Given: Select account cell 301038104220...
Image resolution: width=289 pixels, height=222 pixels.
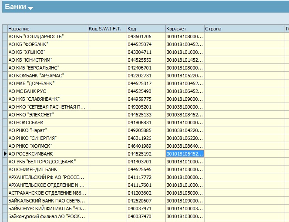Looking at the screenshot, I should 185,130.
